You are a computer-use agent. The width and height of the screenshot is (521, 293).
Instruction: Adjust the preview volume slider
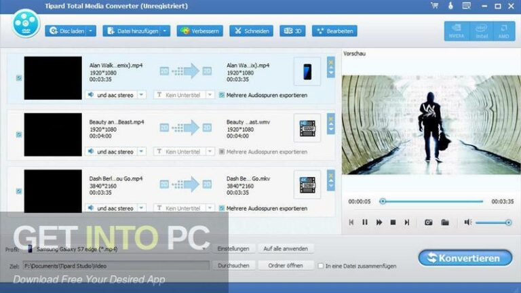coord(493,222)
